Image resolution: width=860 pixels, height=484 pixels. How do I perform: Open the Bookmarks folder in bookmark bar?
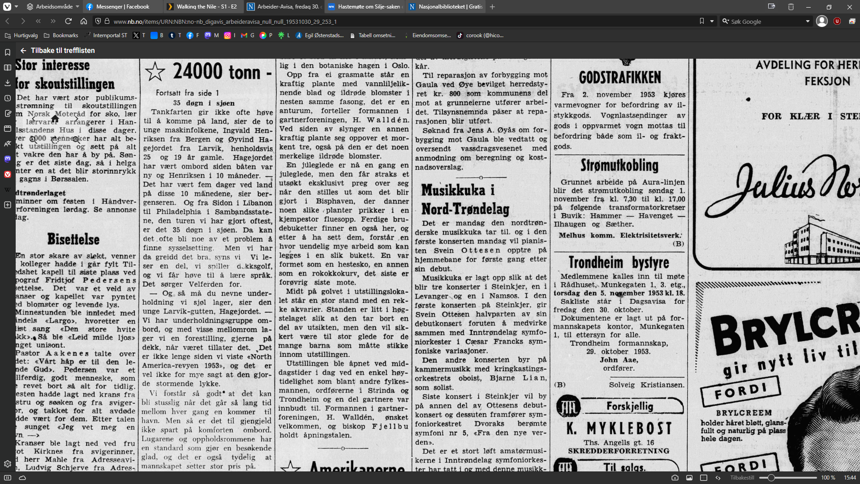(61, 35)
